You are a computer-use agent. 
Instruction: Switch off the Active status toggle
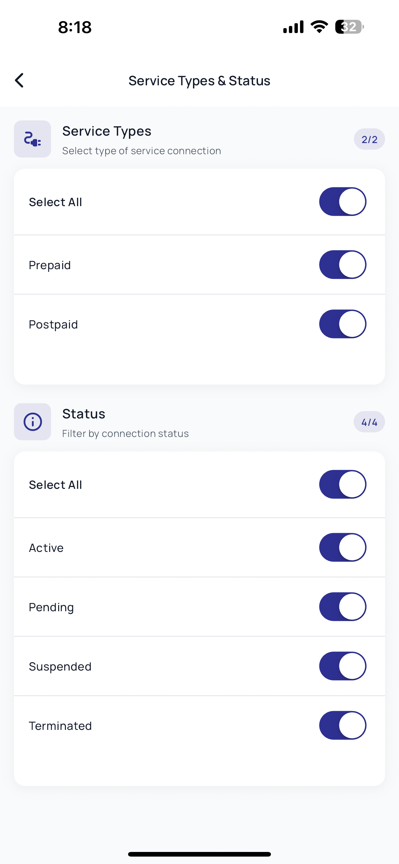(x=343, y=547)
